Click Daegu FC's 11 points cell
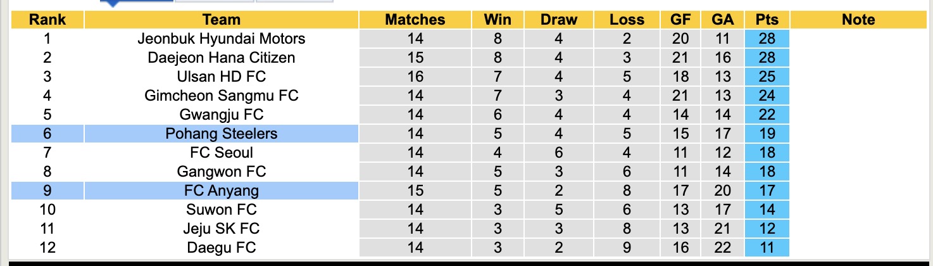Viewport: 933px width, 266px height. [767, 248]
